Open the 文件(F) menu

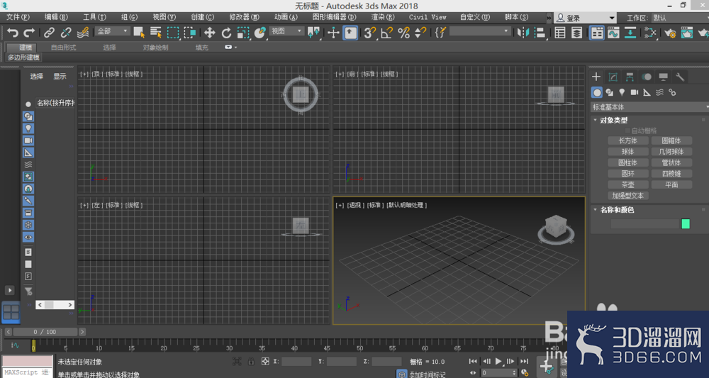pyautogui.click(x=18, y=17)
